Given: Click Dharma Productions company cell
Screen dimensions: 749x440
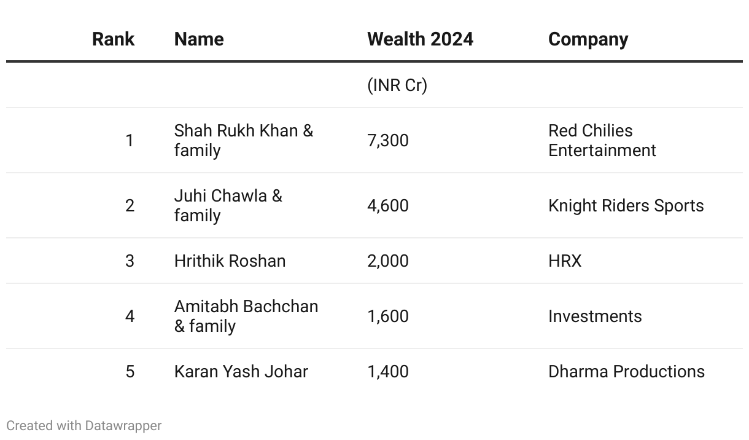Looking at the screenshot, I should 626,371.
